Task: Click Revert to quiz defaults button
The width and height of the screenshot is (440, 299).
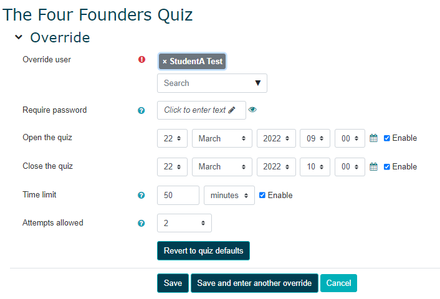Action: click(x=203, y=251)
